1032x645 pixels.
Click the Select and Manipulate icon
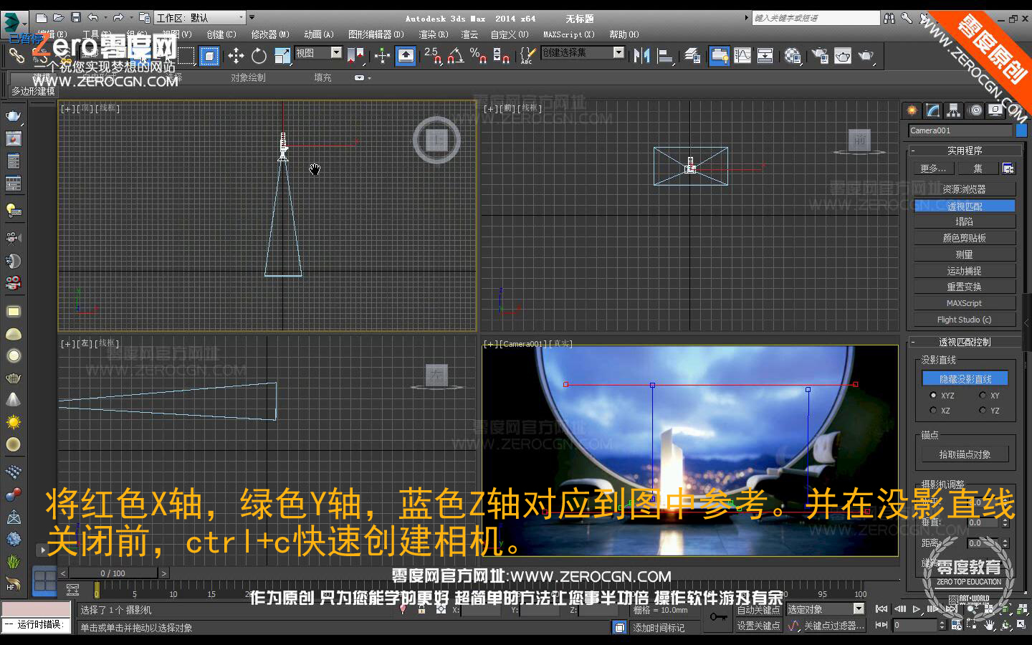(x=382, y=56)
